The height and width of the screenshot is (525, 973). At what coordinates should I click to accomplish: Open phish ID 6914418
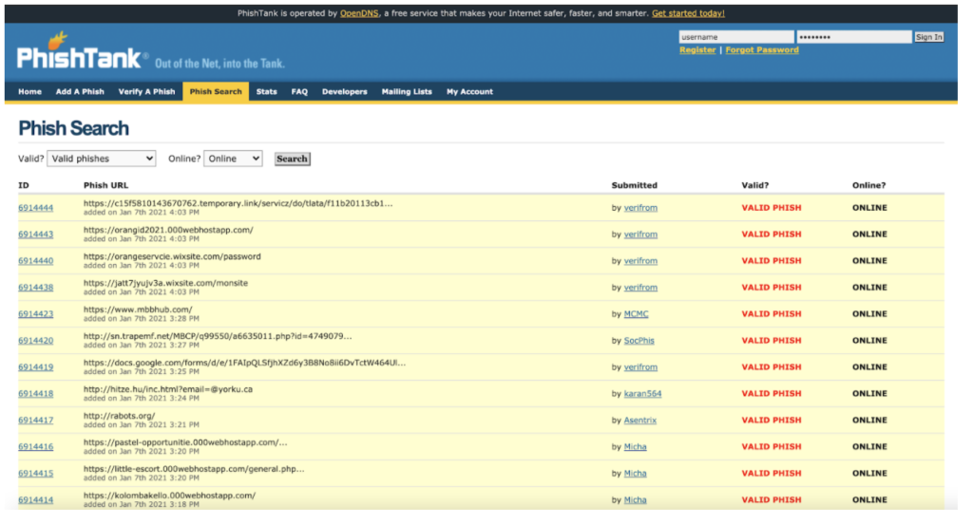36,394
